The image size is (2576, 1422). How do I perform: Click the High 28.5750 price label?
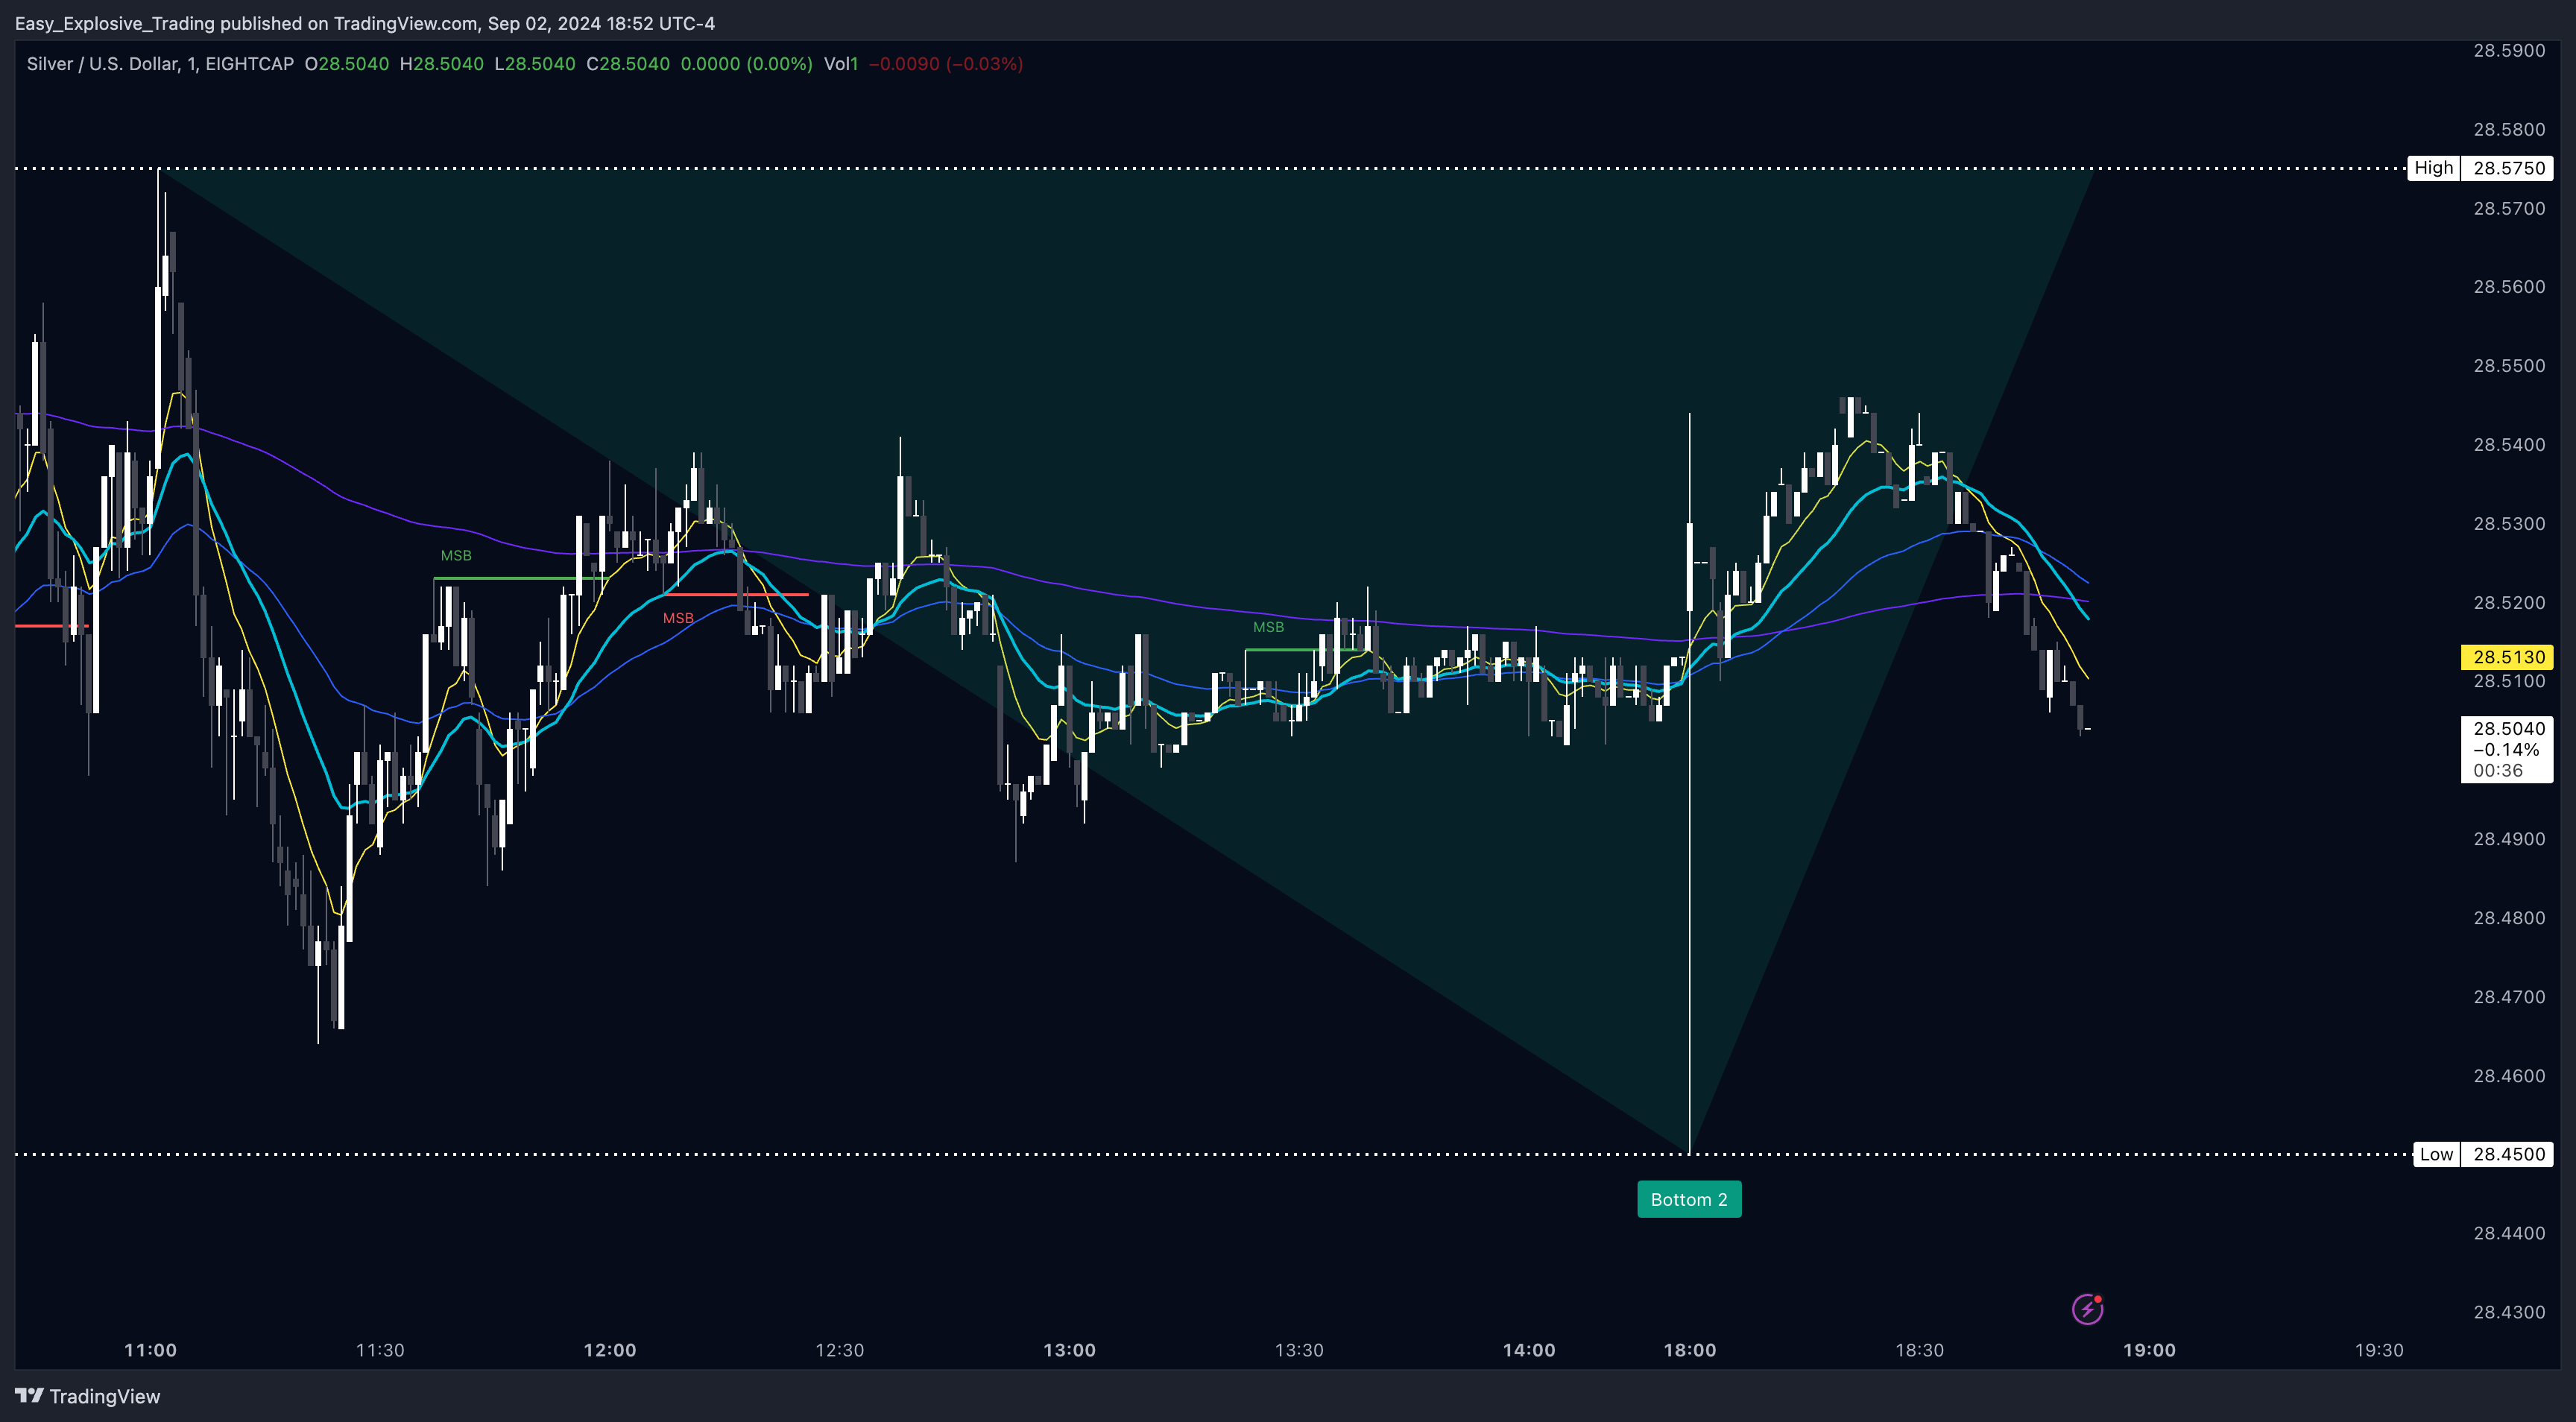pos(2479,168)
